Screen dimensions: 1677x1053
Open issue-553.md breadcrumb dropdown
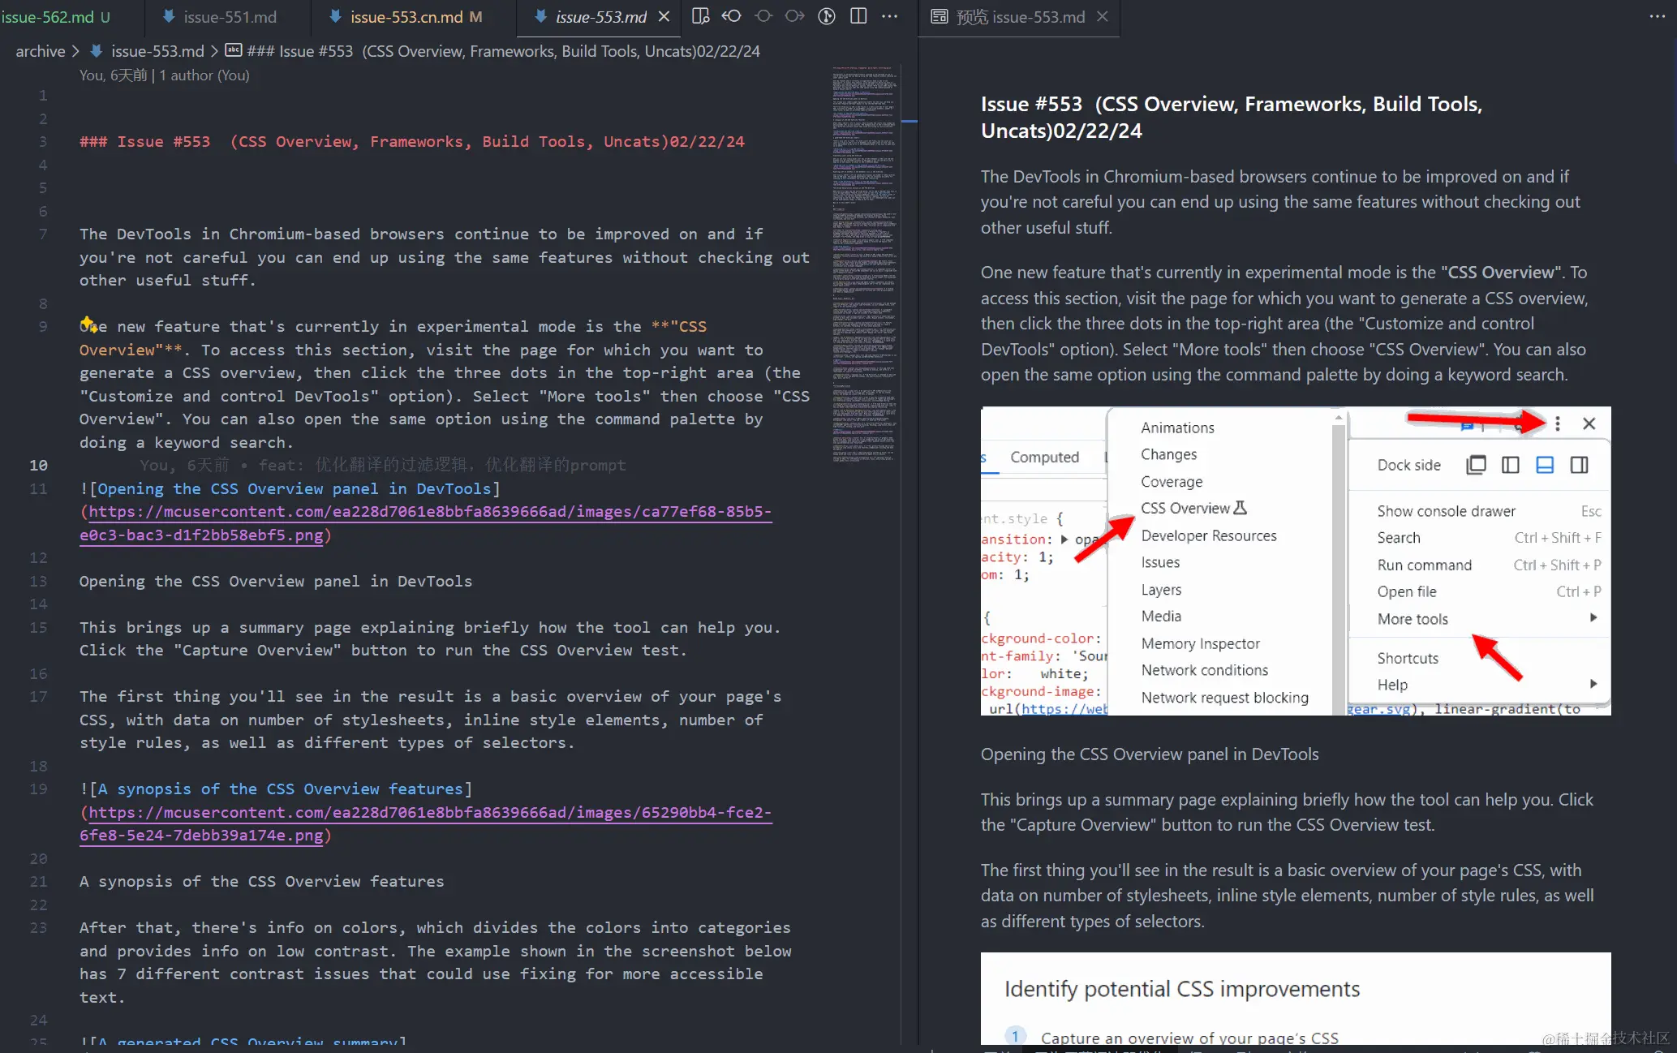click(157, 51)
